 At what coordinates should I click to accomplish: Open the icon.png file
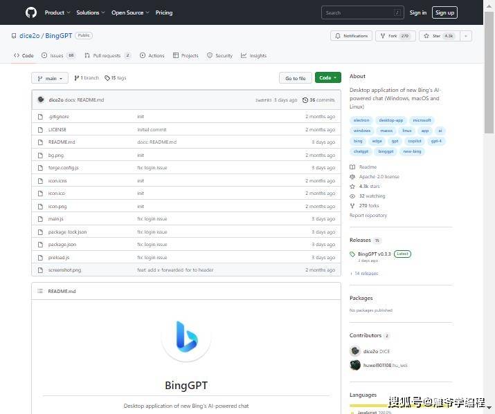(57, 207)
